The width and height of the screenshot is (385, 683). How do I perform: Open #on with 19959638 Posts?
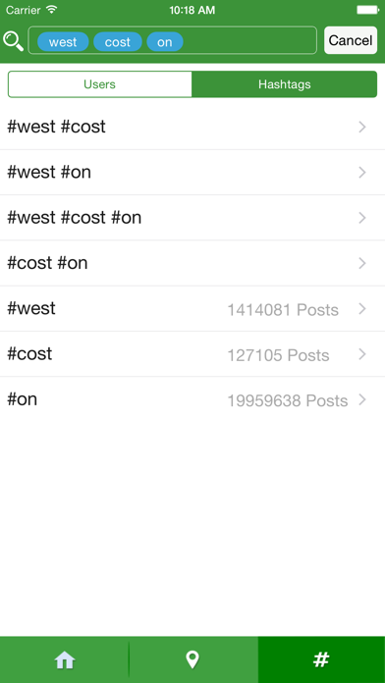point(192,399)
